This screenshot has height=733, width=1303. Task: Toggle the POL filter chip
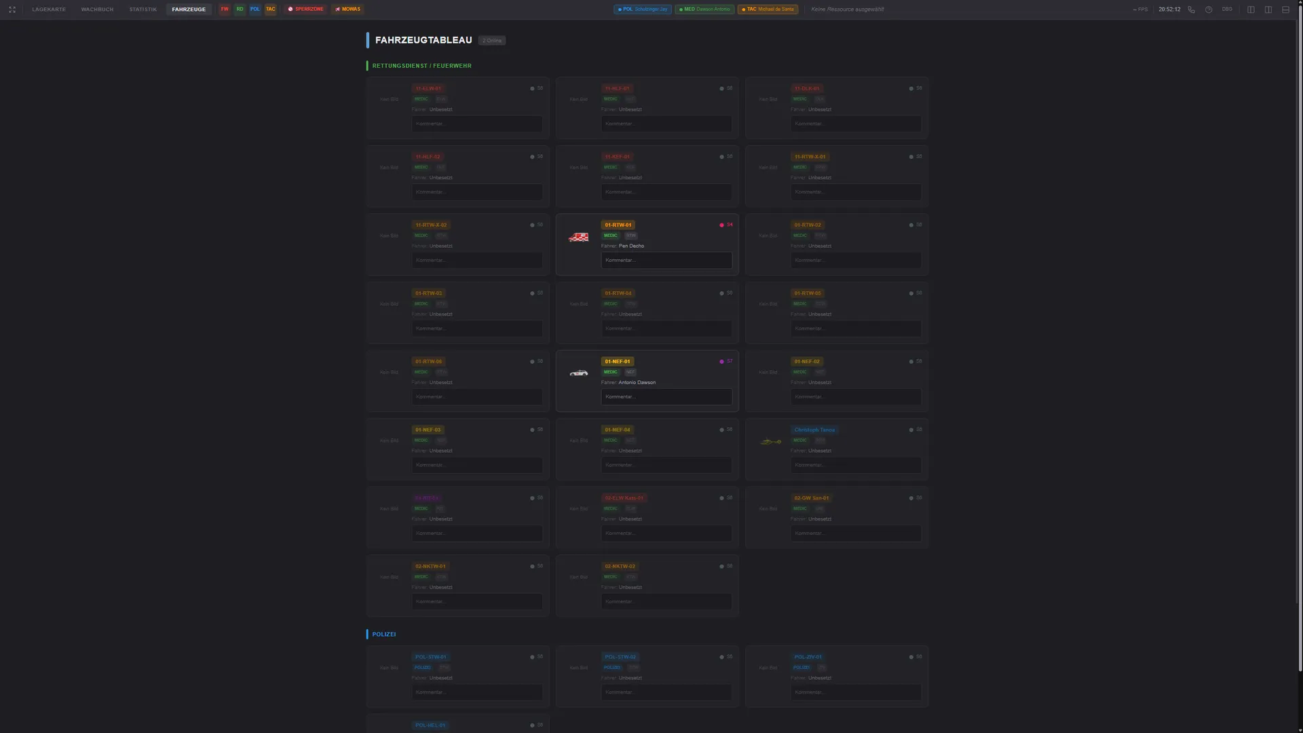[x=254, y=10]
